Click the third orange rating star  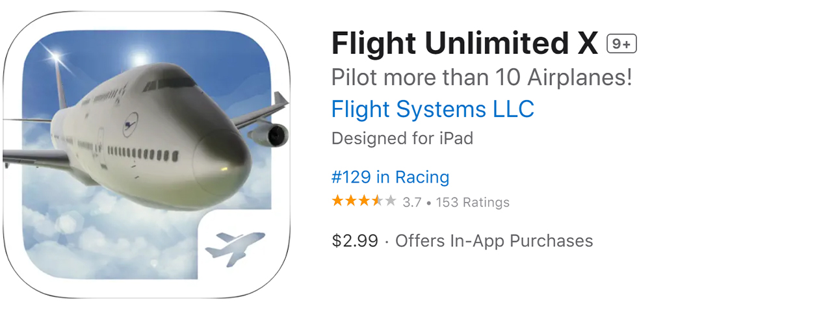click(x=363, y=201)
